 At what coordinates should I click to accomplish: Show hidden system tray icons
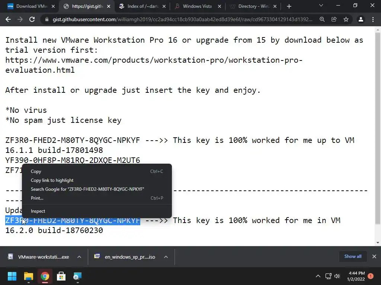pos(318,276)
